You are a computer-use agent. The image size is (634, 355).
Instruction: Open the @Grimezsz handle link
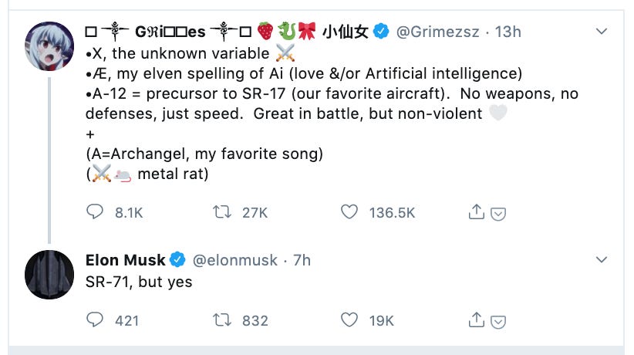tap(437, 32)
